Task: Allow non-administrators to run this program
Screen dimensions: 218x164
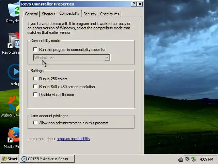Action: tap(35, 123)
